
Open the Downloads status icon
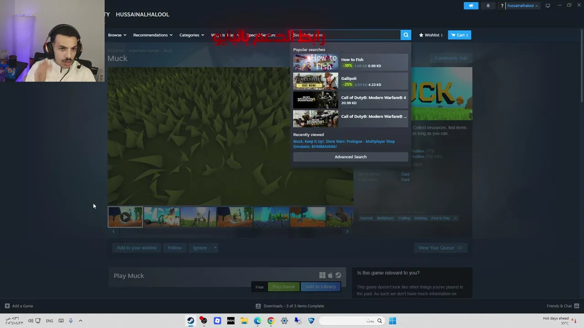point(258,306)
